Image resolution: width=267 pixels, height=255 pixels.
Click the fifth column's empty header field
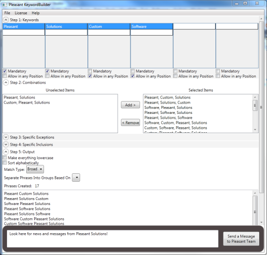(194, 26)
